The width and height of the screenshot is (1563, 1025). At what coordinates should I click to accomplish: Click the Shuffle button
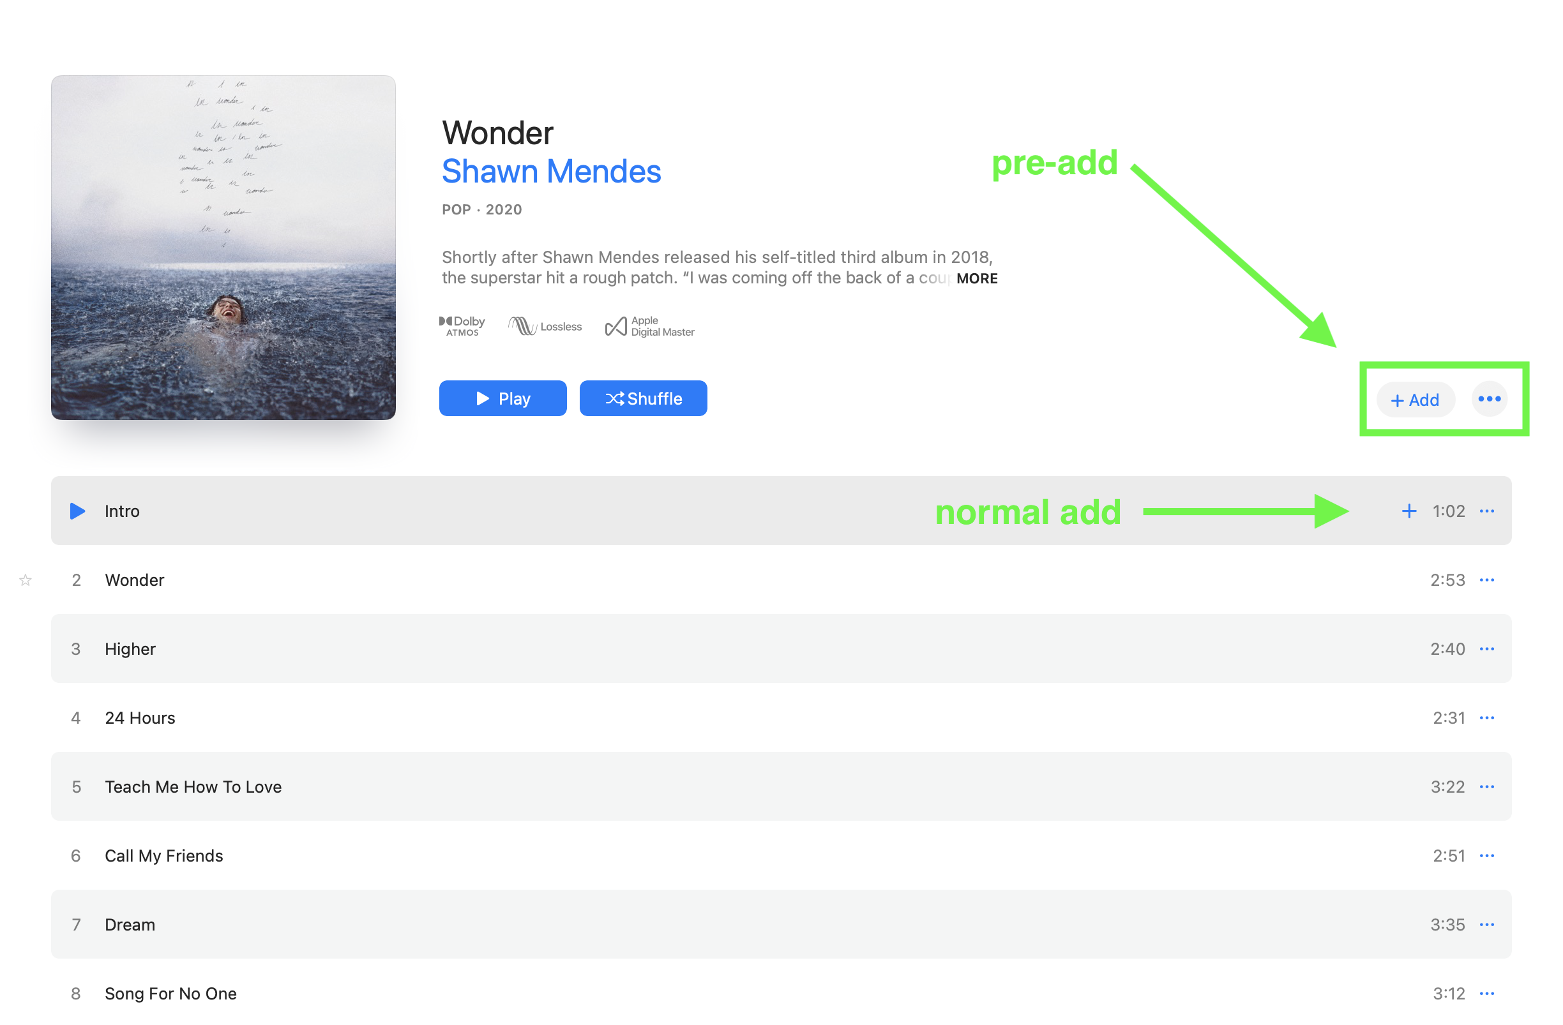644,397
